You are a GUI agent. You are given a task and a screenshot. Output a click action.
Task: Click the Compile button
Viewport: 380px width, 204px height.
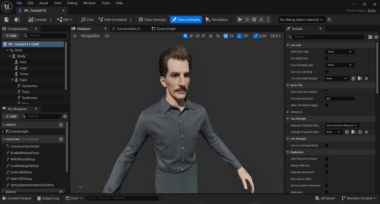(x=37, y=20)
